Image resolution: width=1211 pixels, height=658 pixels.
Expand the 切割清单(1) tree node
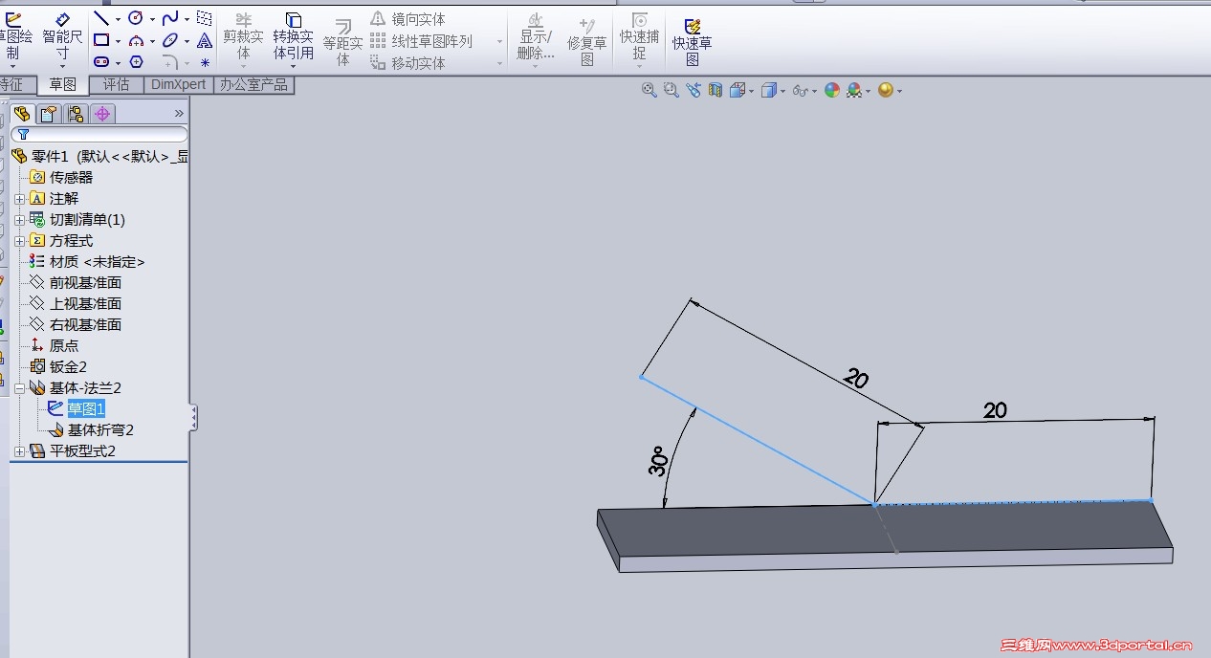(x=20, y=220)
